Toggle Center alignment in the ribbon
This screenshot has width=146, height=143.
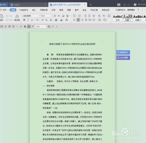pos(78,20)
